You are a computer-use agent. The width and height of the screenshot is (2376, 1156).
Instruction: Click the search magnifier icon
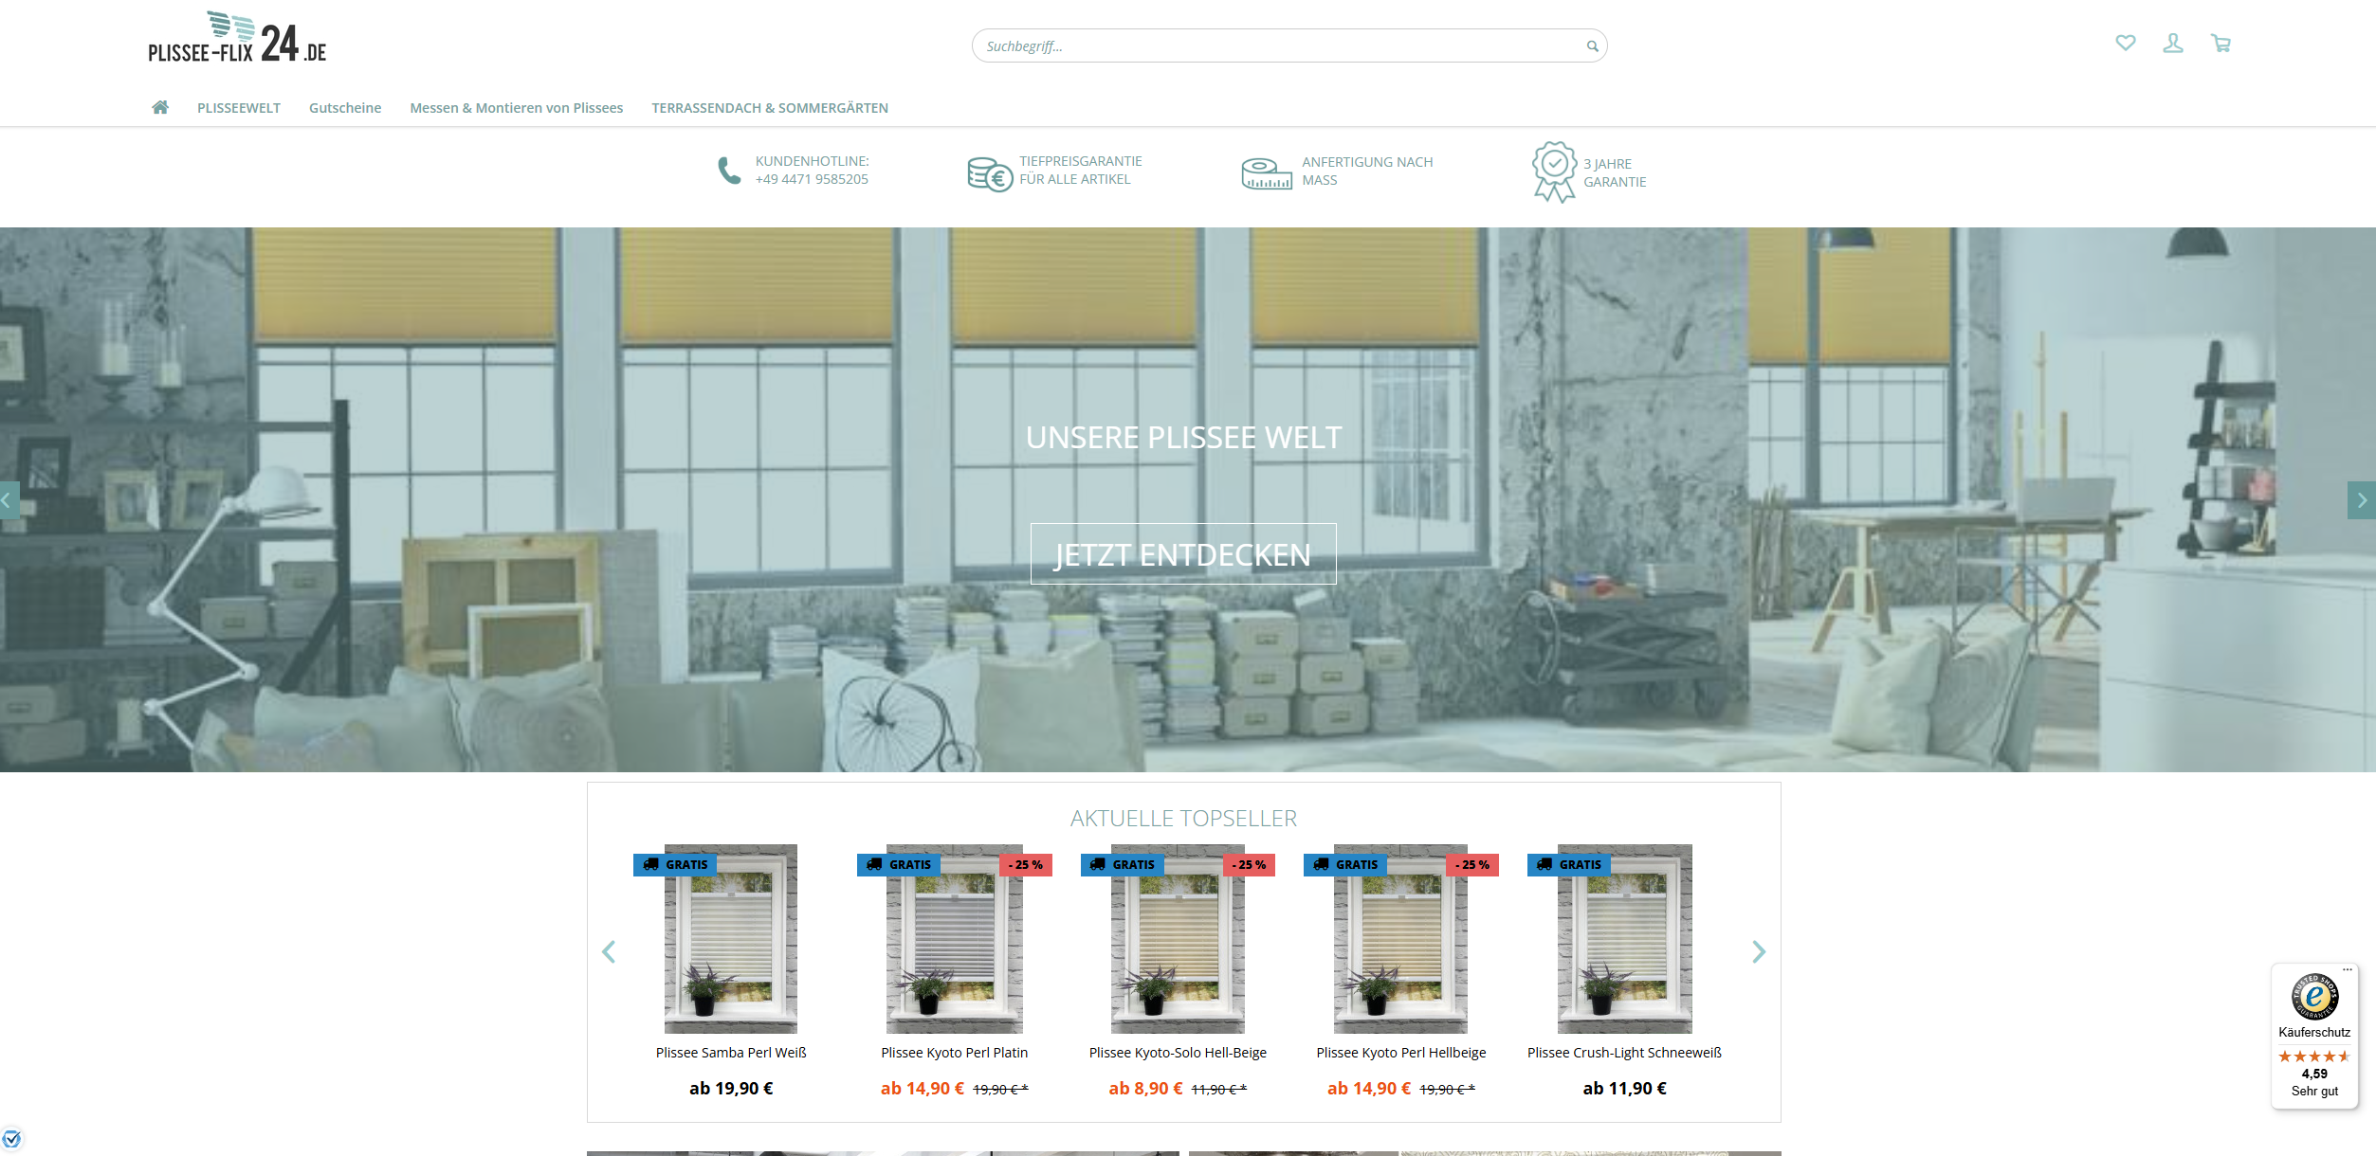pyautogui.click(x=1592, y=46)
